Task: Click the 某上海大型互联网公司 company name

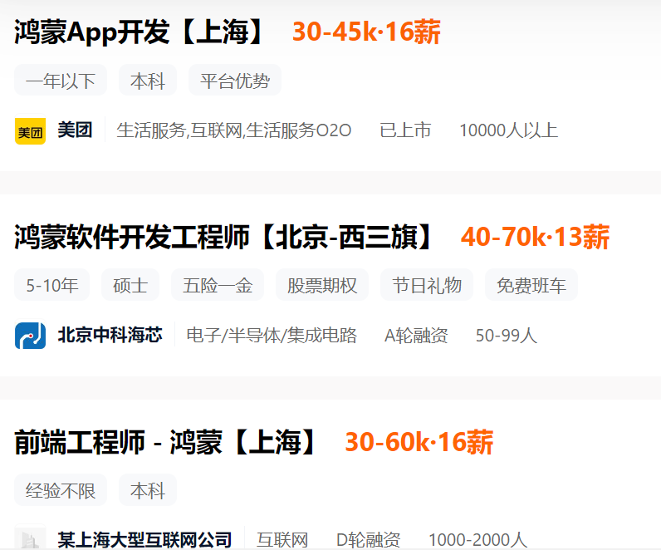Action: coord(145,540)
